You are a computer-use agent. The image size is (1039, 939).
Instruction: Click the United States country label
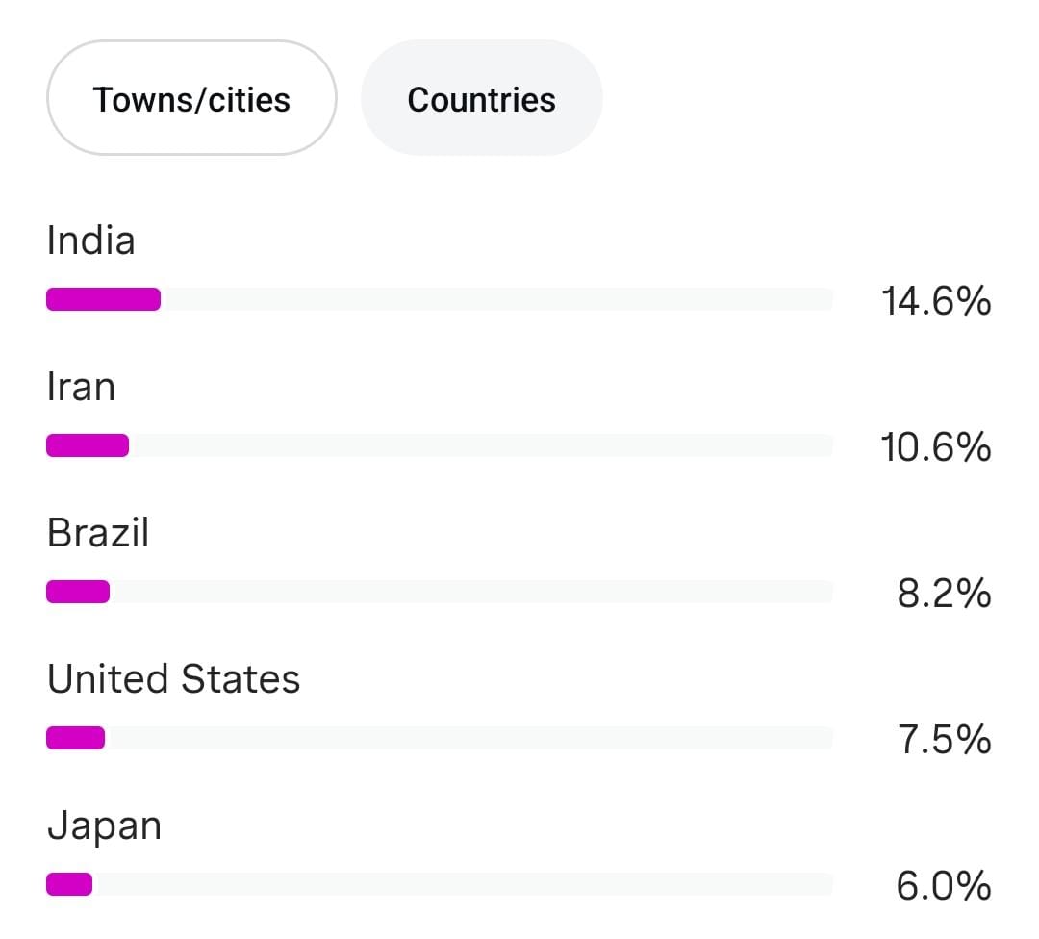[173, 679]
